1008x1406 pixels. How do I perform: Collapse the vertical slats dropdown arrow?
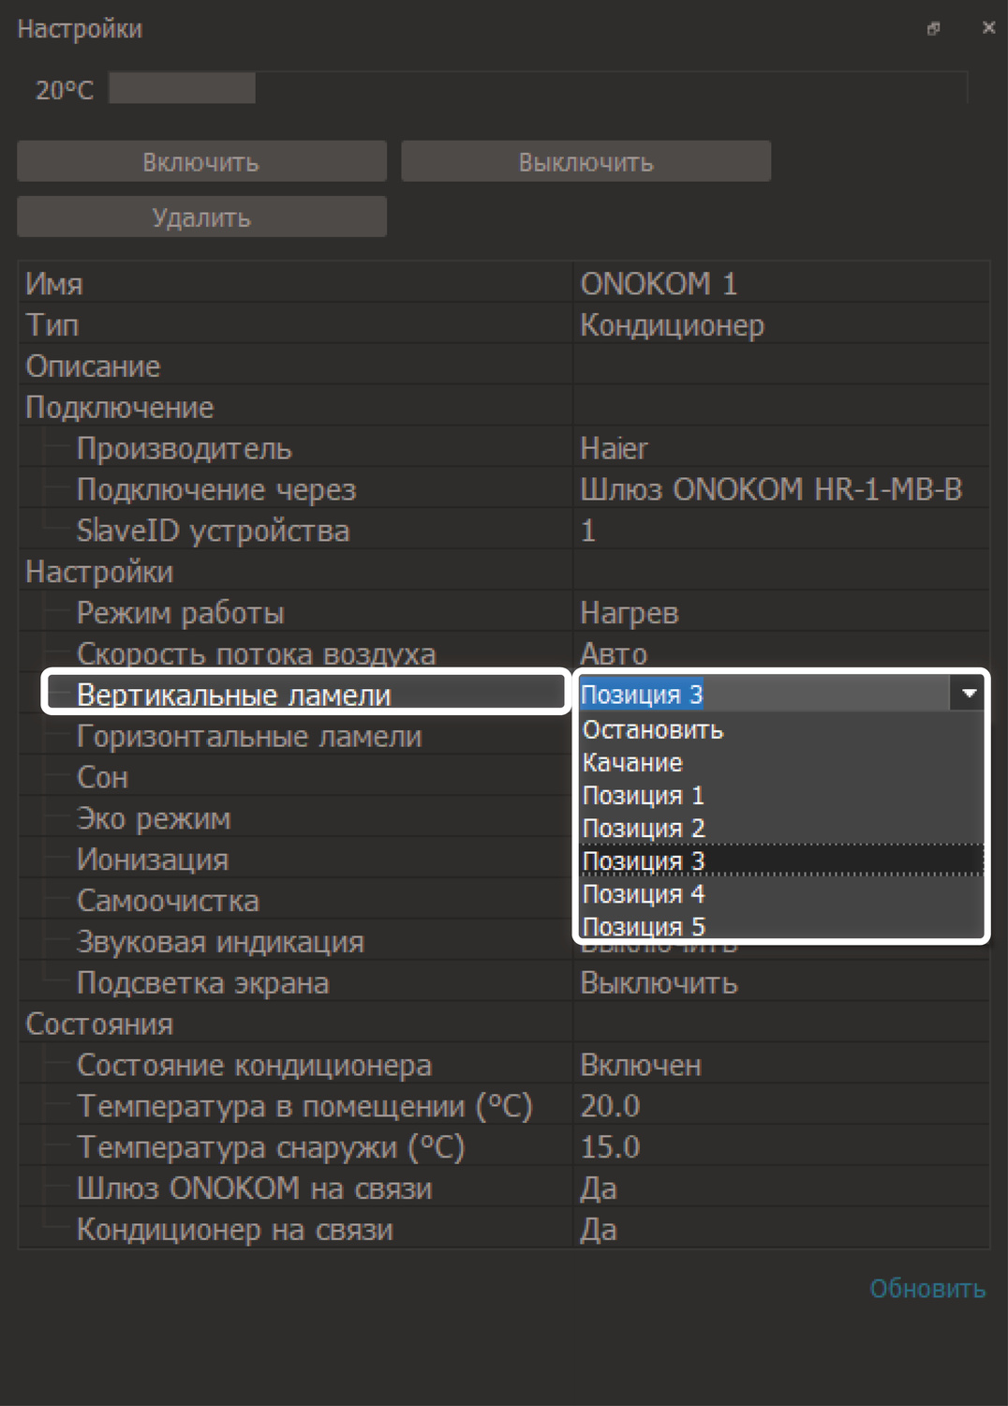[x=969, y=694]
